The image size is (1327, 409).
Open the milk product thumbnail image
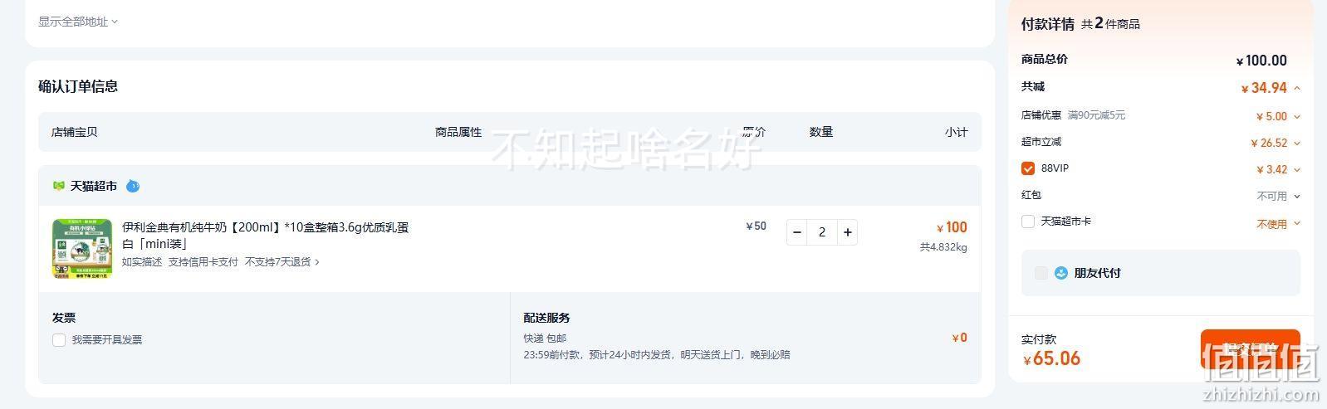tap(82, 249)
